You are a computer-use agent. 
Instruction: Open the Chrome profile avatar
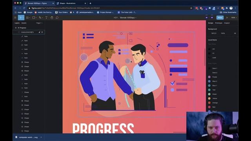231,8
